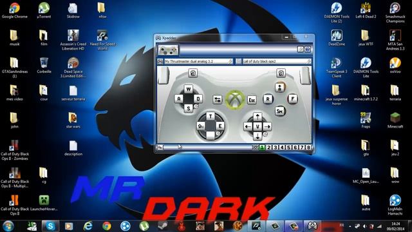The height and width of the screenshot is (232, 412).
Task: Select the Fraps desktop icon
Action: [x=366, y=121]
